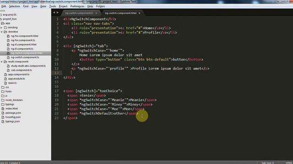Select the app folder in sidebar
The height and width of the screenshot is (164, 293).
8,23
